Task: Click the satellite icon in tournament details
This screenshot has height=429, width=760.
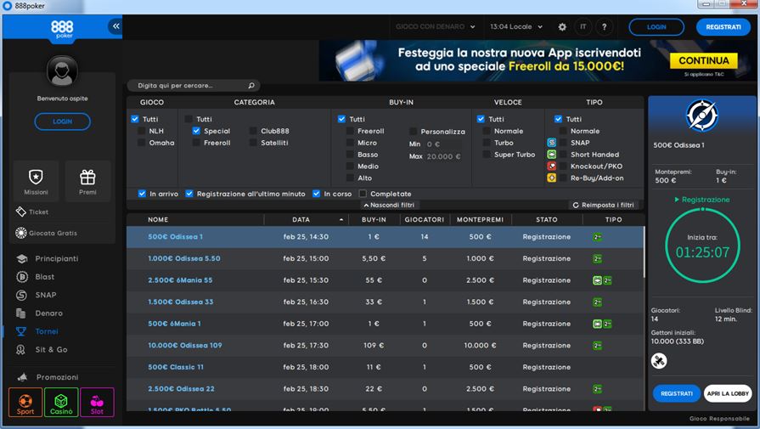Action: 659,361
